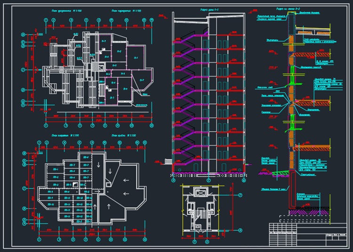Select the entrance porch railing beside section base
353x252 pixels.
pos(168,161)
